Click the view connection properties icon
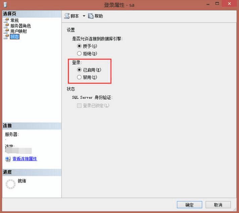Image resolution: width=239 pixels, height=213 pixels. point(8,159)
